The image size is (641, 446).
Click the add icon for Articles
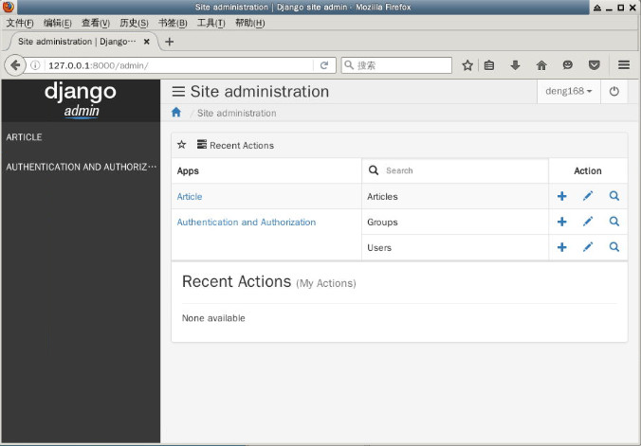point(561,196)
